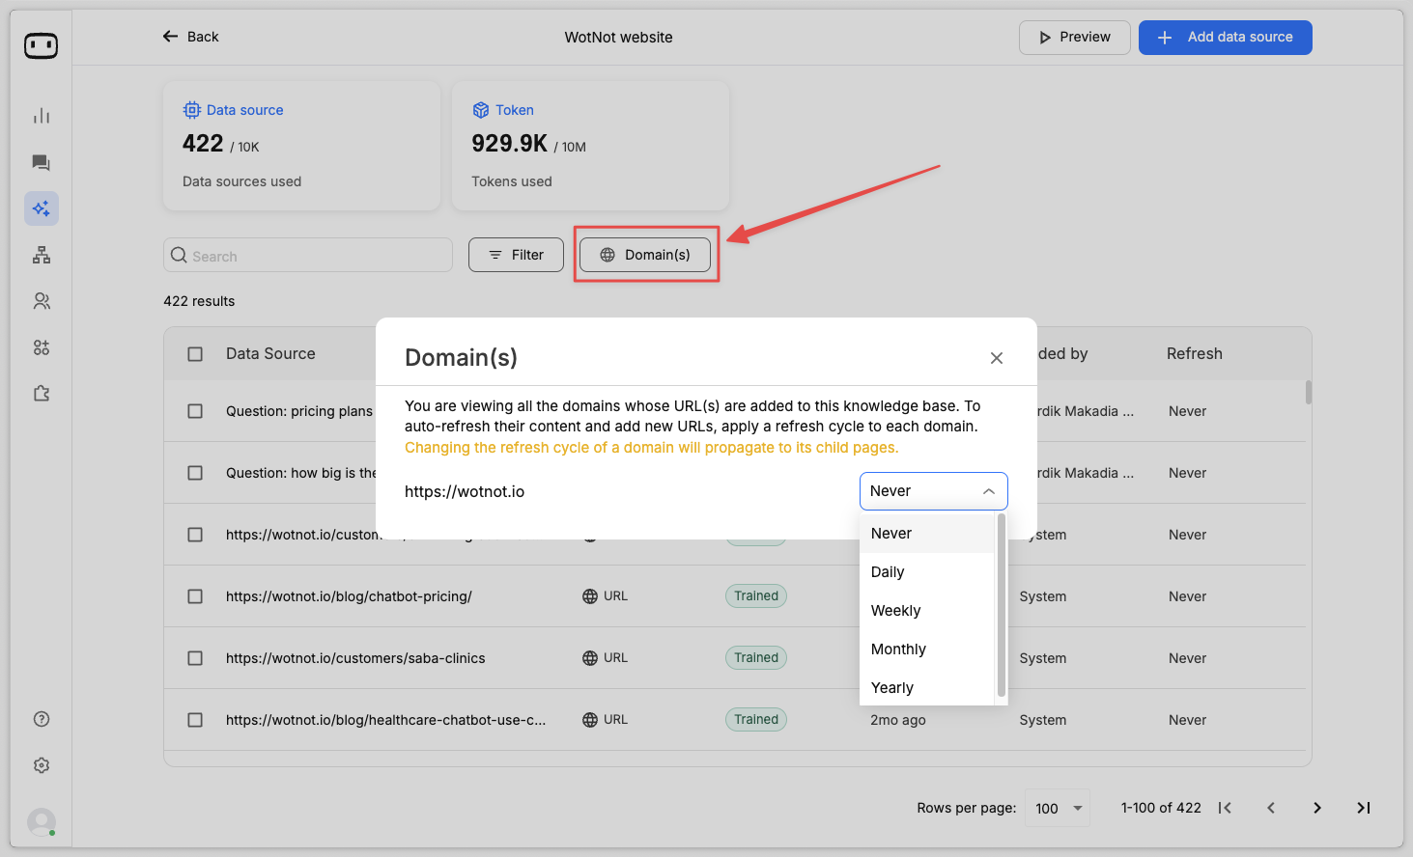Select the chatbot-pricing blog URL row checkbox
Image resolution: width=1413 pixels, height=857 pixels.
pyautogui.click(x=195, y=596)
